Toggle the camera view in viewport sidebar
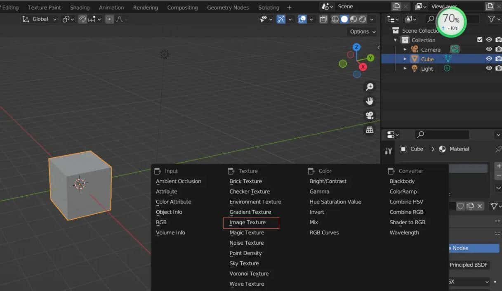502x291 pixels. tap(370, 115)
